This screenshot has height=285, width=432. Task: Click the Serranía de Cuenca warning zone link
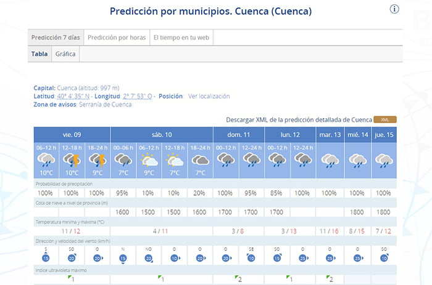pyautogui.click(x=105, y=105)
